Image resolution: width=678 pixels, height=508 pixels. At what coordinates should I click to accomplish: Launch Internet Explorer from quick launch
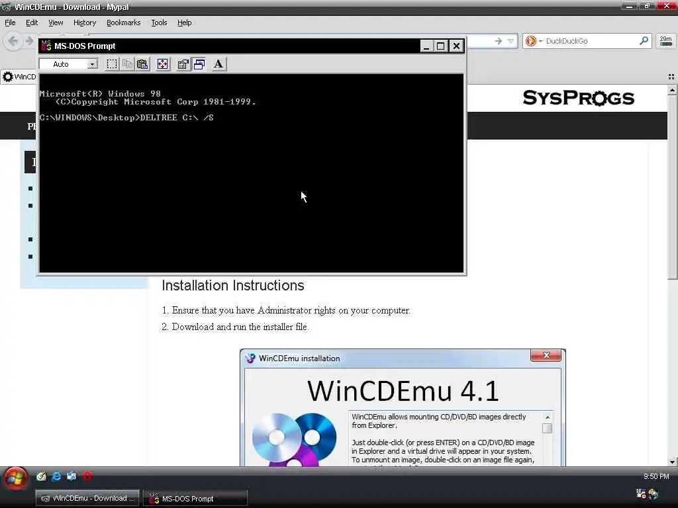56,476
